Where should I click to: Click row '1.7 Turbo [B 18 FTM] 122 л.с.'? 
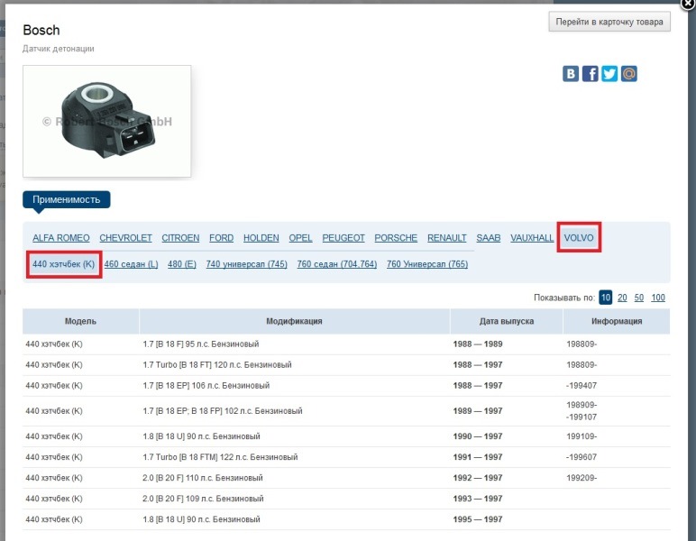coord(346,457)
